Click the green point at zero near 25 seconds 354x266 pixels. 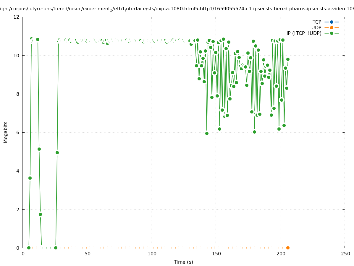tap(56, 248)
